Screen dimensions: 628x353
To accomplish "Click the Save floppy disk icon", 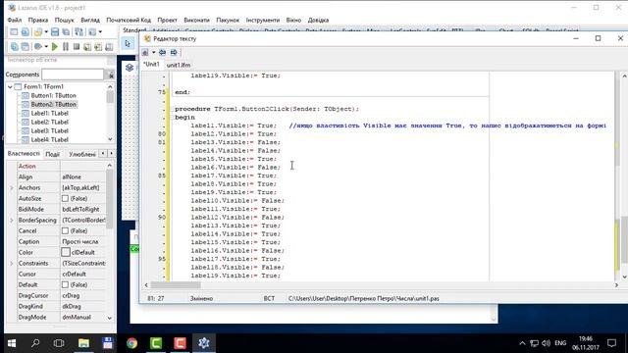I will [55, 31].
